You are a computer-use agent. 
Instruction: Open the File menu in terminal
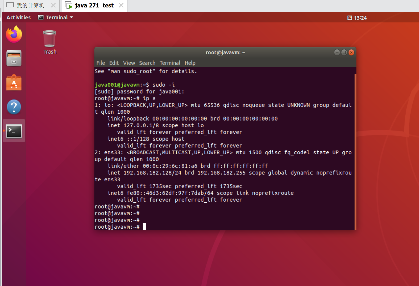tap(101, 63)
